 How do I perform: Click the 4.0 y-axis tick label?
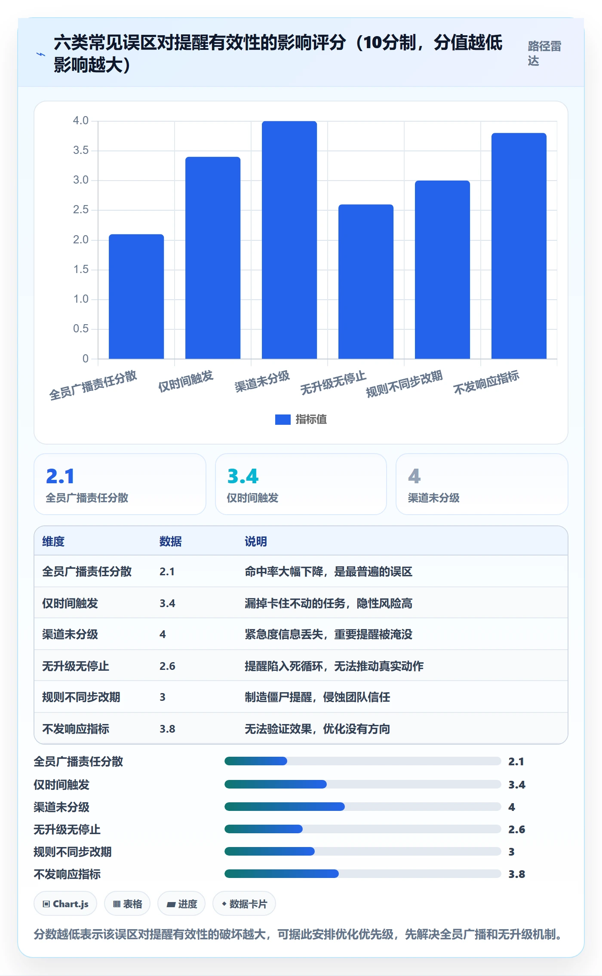pos(80,120)
